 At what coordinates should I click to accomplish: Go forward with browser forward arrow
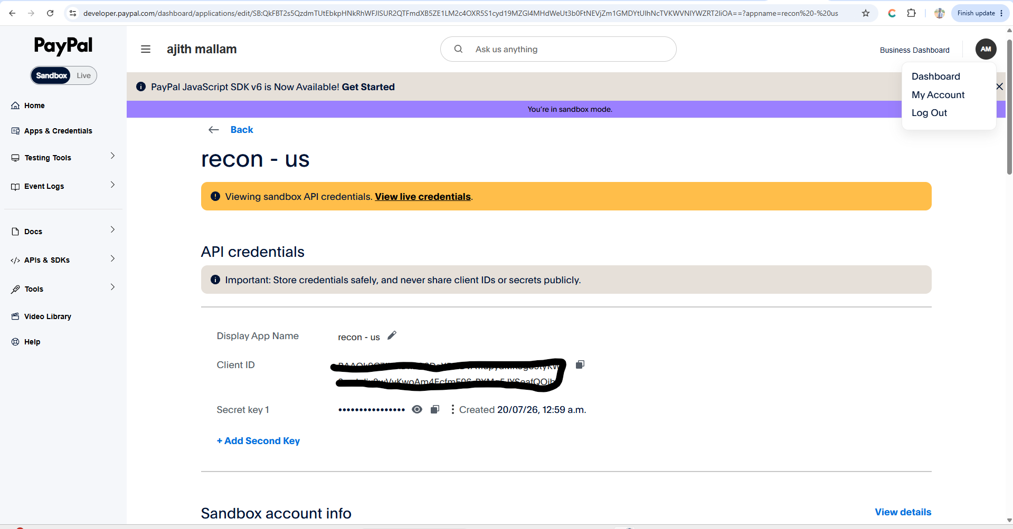31,13
